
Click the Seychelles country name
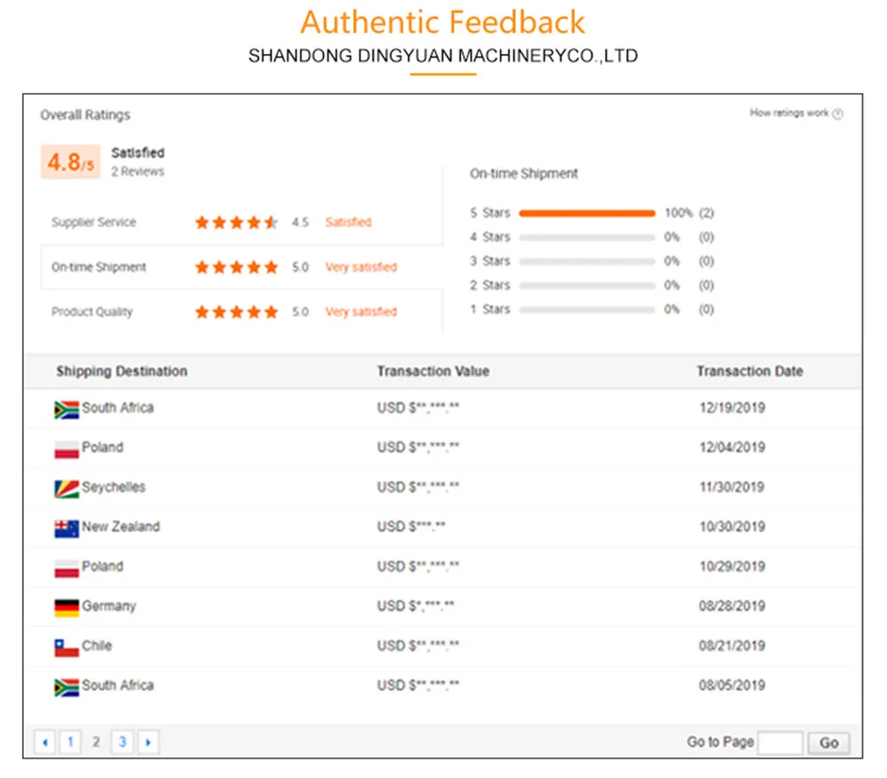pyautogui.click(x=114, y=487)
